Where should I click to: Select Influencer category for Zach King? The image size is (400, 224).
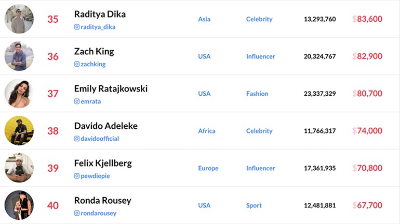point(261,56)
